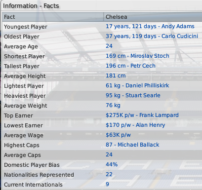Image resolution: width=202 pixels, height=190 pixels.
Task: Open Stuart Searle heaviest player link
Action: tap(133, 95)
